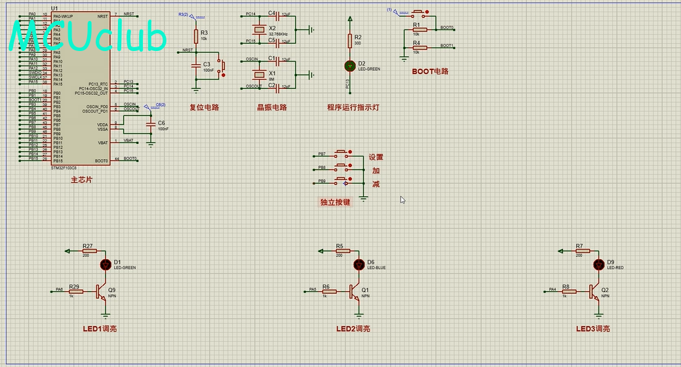The width and height of the screenshot is (681, 367).
Task: Click the 程序运行指示灯 label
Action: coord(353,107)
